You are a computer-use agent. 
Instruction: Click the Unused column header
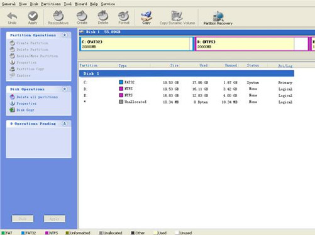pyautogui.click(x=231, y=65)
